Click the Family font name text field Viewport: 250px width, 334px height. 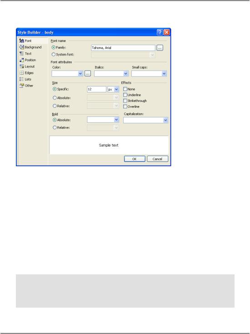(123, 48)
